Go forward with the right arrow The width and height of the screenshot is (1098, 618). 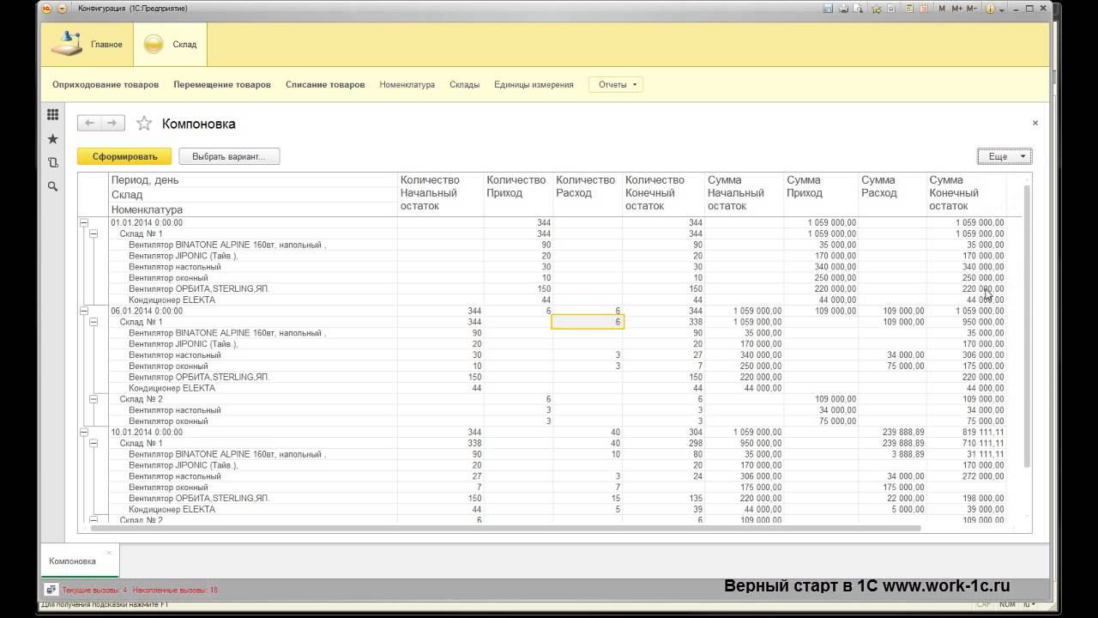click(112, 124)
